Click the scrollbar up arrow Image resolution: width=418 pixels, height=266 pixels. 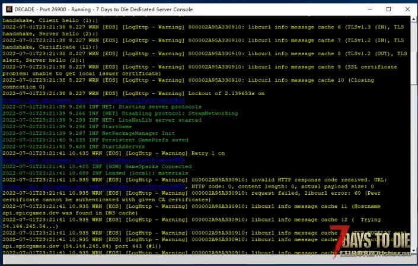(x=413, y=20)
